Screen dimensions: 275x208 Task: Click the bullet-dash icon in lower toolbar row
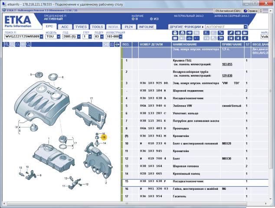point(196,38)
